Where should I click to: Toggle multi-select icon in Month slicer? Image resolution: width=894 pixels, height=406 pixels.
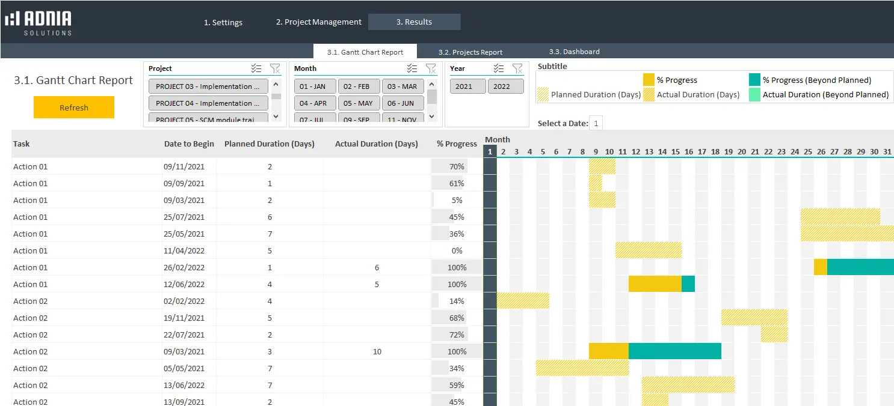[x=412, y=68]
